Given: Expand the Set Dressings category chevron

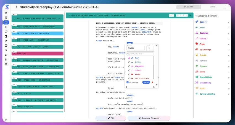Looking at the screenshot, I should click(229, 50).
